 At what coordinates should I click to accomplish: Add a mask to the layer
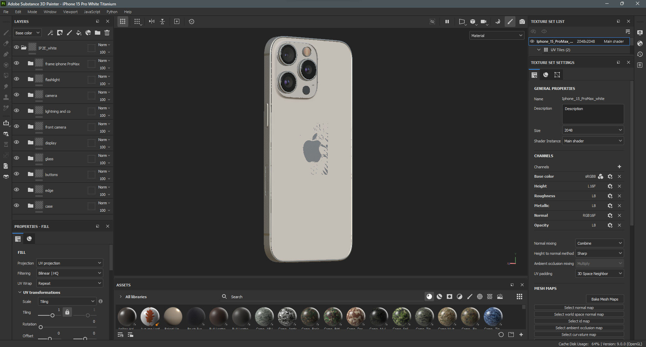point(60,33)
